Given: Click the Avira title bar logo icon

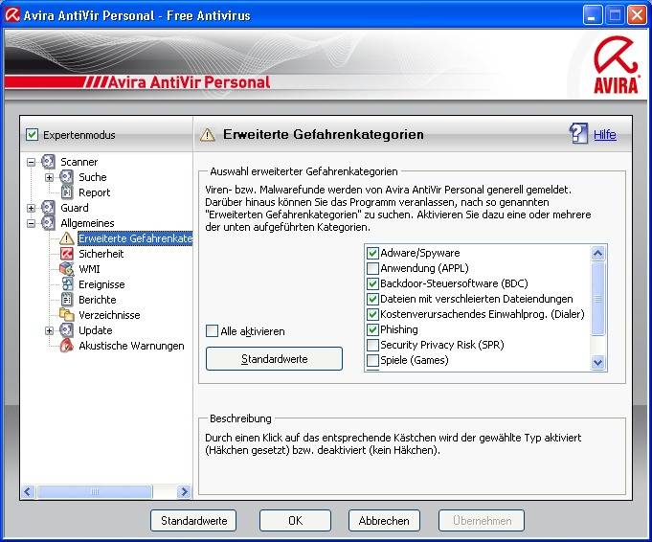Looking at the screenshot, I should click(12, 15).
